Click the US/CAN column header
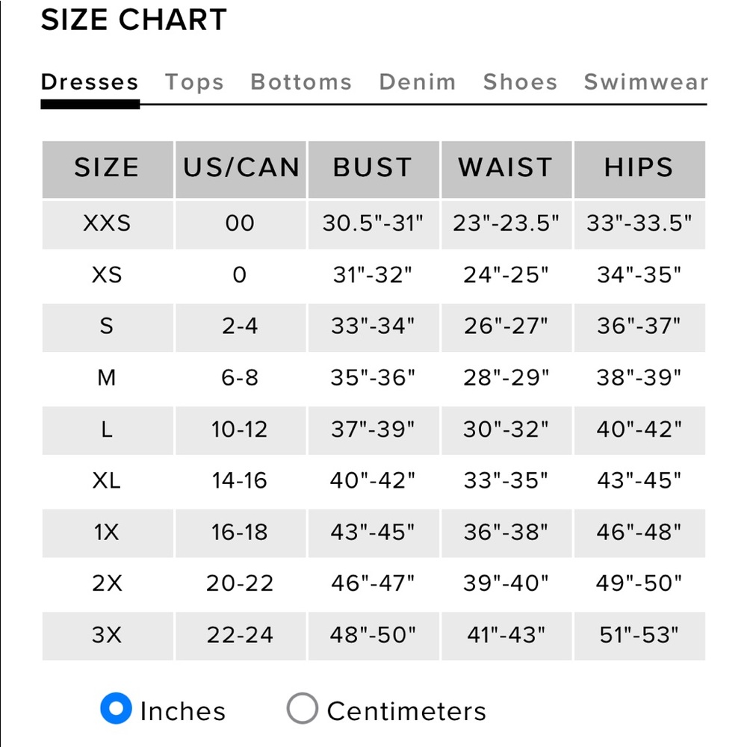Image resolution: width=747 pixels, height=747 pixels. coord(241,169)
